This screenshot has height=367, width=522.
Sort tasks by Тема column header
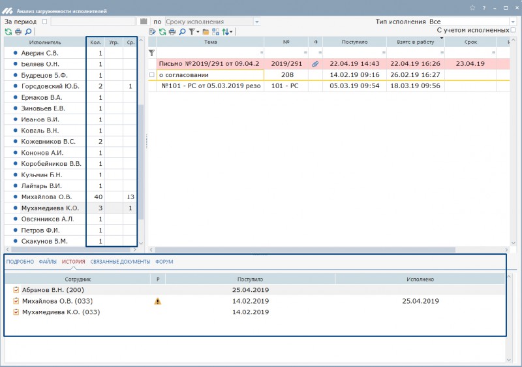210,42
